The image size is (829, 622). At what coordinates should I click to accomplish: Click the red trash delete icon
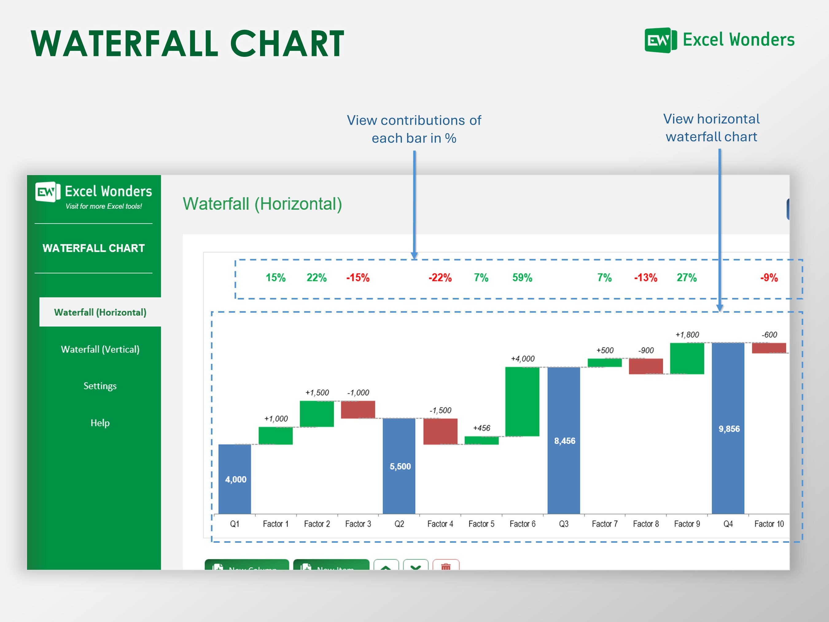tap(446, 565)
